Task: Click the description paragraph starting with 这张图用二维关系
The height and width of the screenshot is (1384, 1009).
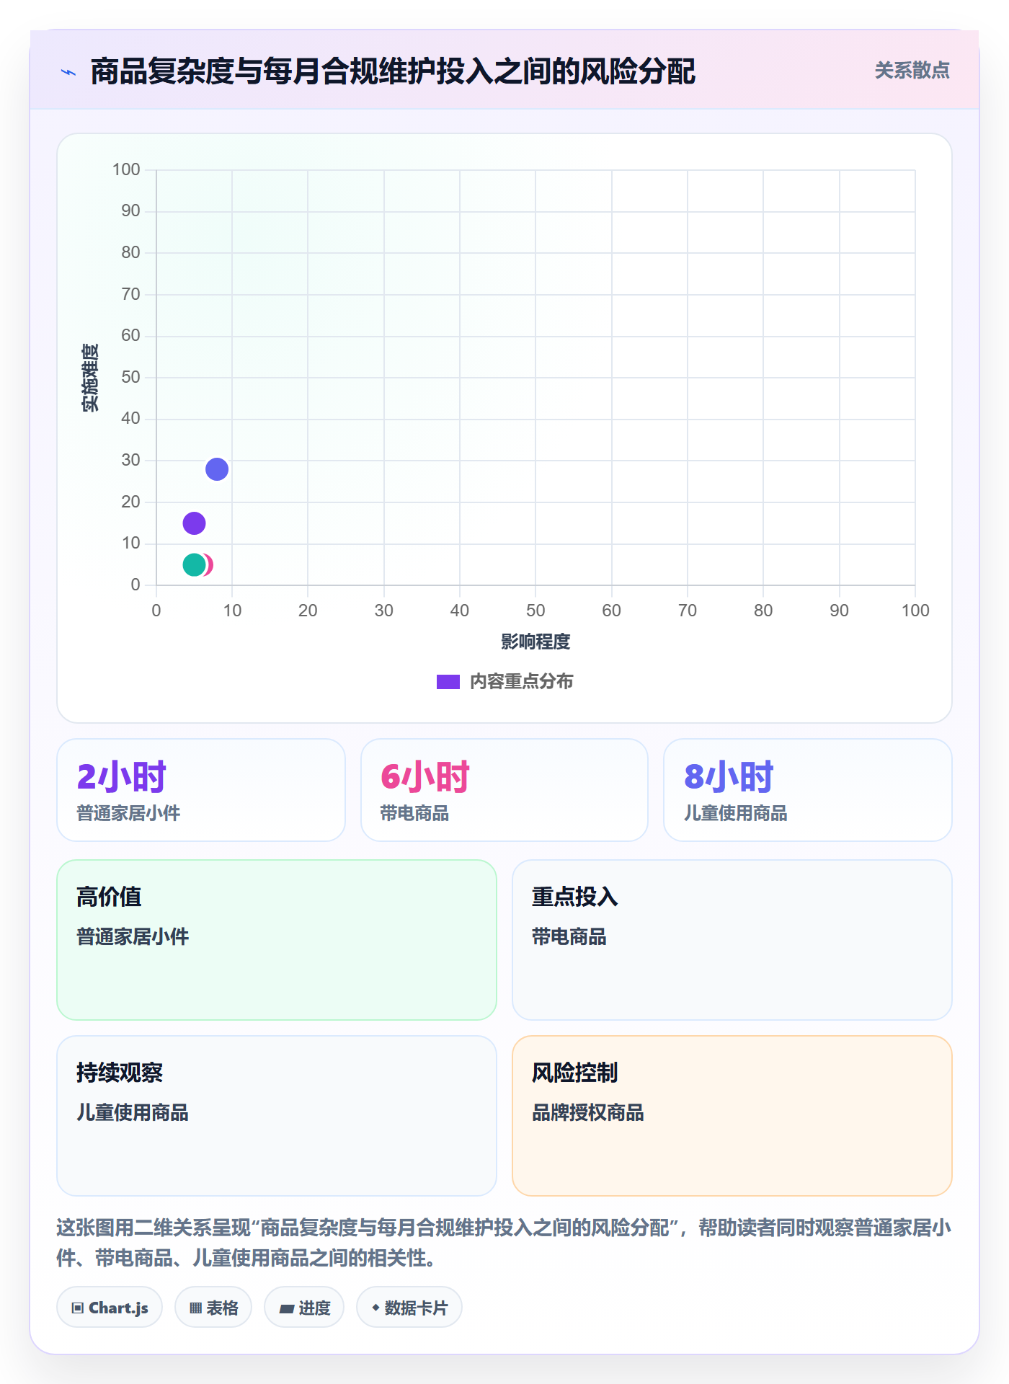Action: (x=504, y=1243)
